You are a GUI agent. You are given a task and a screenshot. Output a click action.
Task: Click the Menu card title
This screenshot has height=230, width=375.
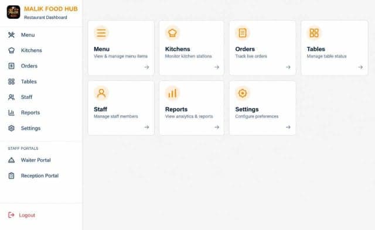click(101, 49)
